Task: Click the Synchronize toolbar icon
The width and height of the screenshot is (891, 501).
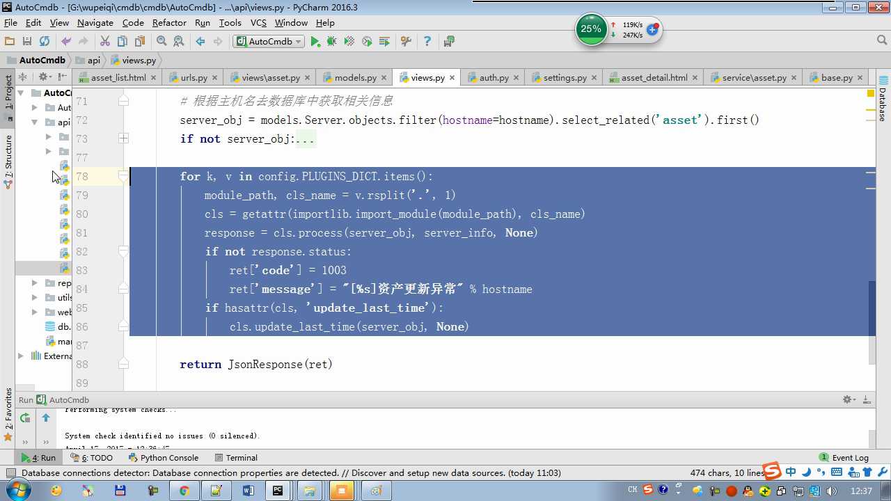Action: pos(45,42)
